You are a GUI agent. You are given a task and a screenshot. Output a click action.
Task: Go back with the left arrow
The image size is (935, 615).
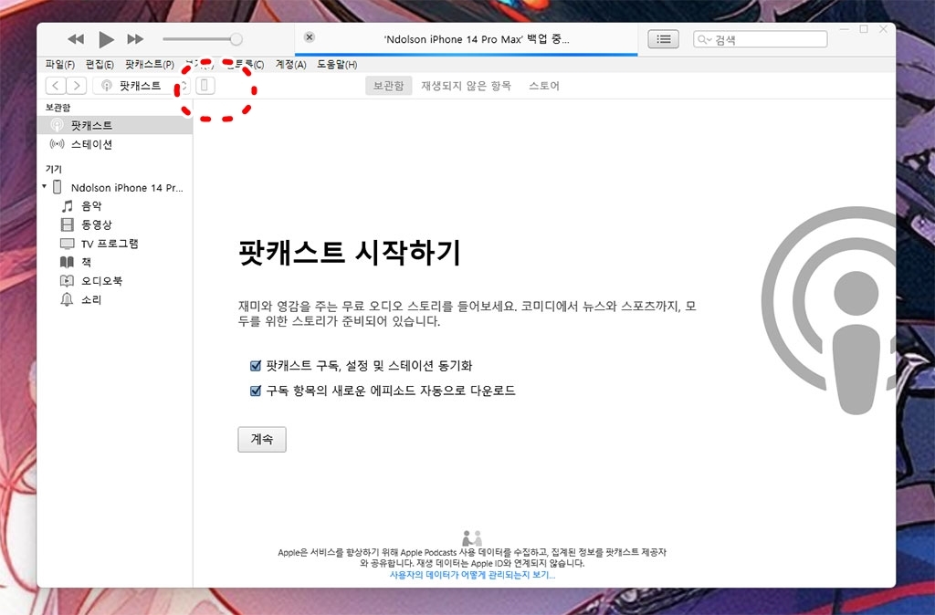[56, 86]
